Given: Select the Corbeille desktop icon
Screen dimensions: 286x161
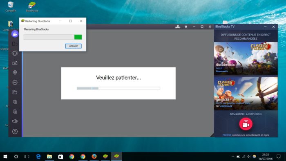Looking at the screenshot, I should (x=11, y=7).
